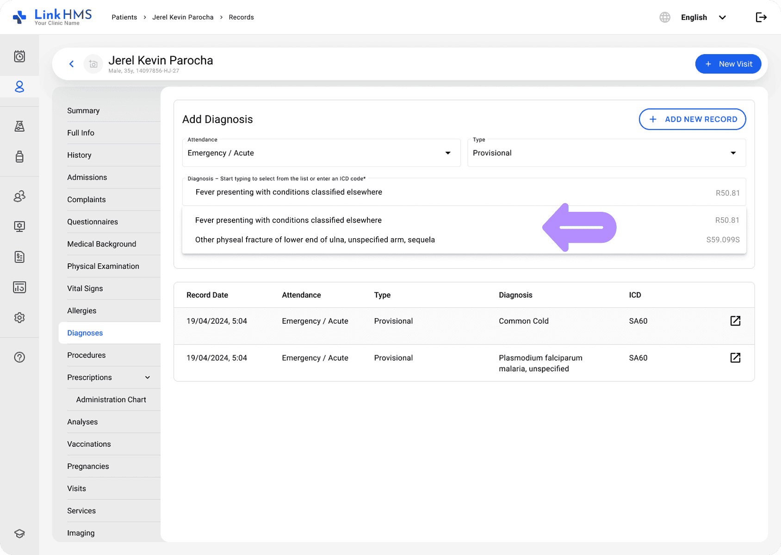The image size is (781, 555).
Task: Select Fever presenting suggestion R50.81 in list
Action: [464, 220]
